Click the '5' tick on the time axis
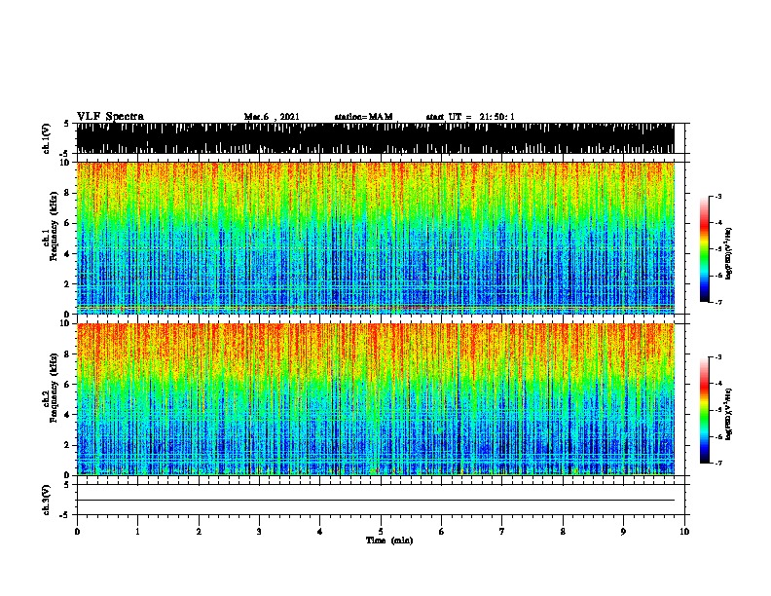 coord(381,532)
